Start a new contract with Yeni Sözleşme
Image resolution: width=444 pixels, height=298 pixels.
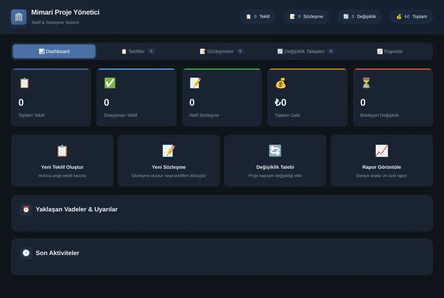[169, 160]
